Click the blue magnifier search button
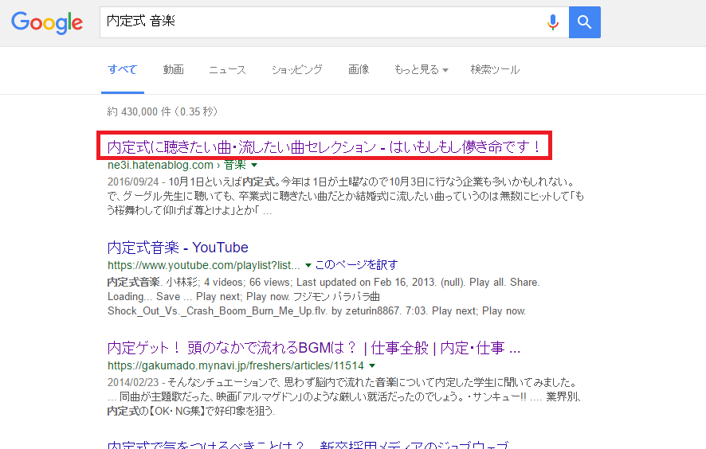706x449 pixels. pos(584,22)
